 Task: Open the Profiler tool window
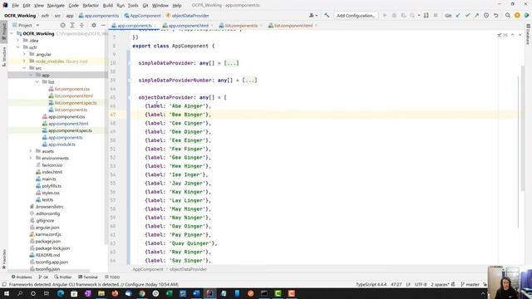tap(62, 277)
